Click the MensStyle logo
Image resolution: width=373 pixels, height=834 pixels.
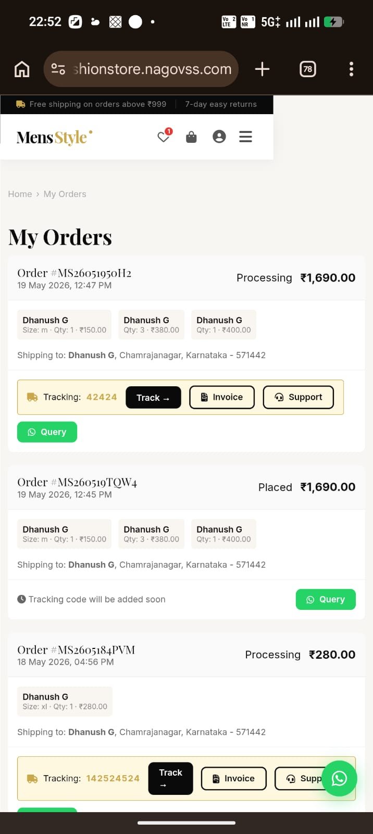(x=54, y=137)
